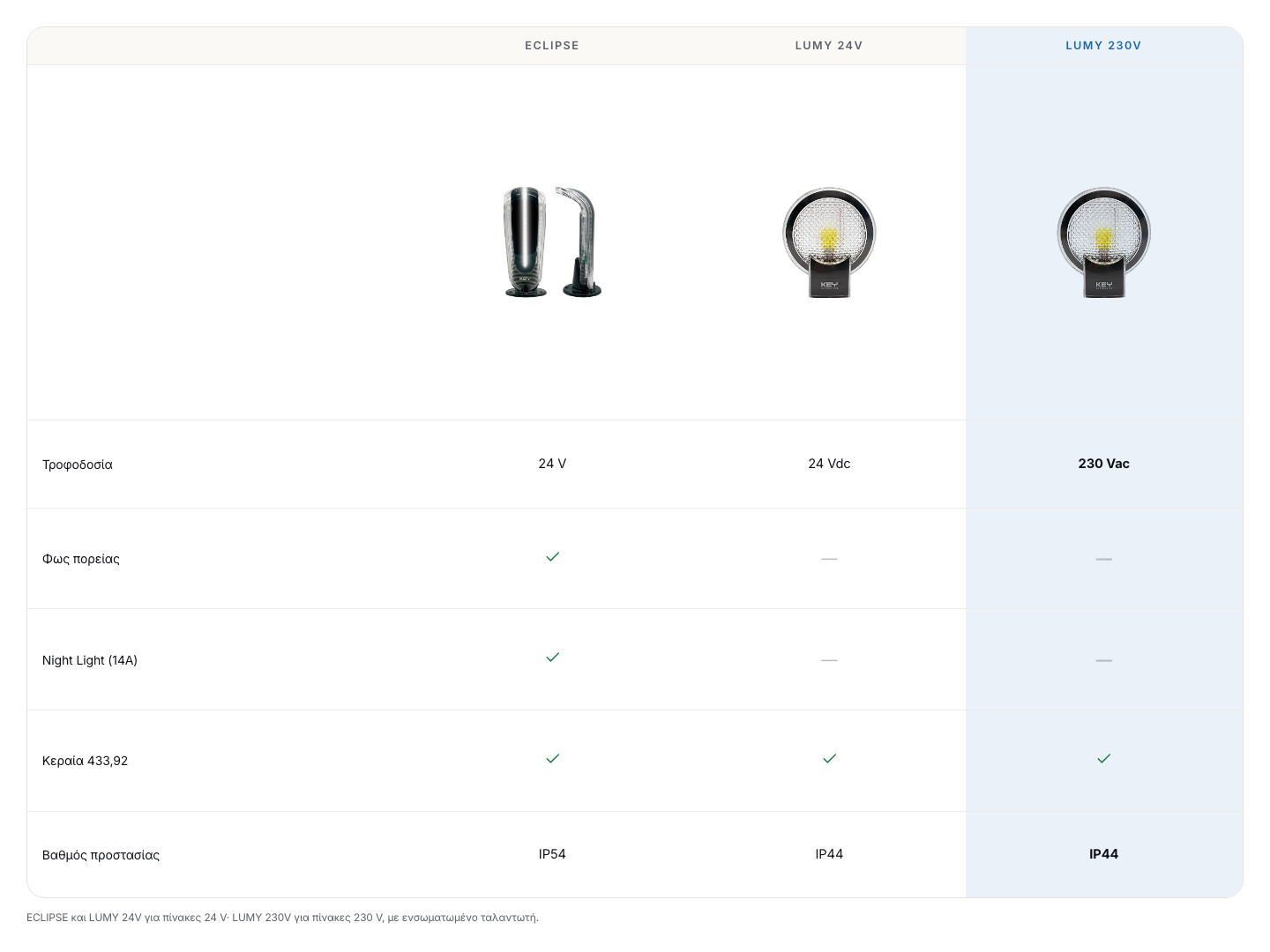The image size is (1270, 952).
Task: Click the ECLIPSE check mark in Φως πορείας row
Action: 553,557
